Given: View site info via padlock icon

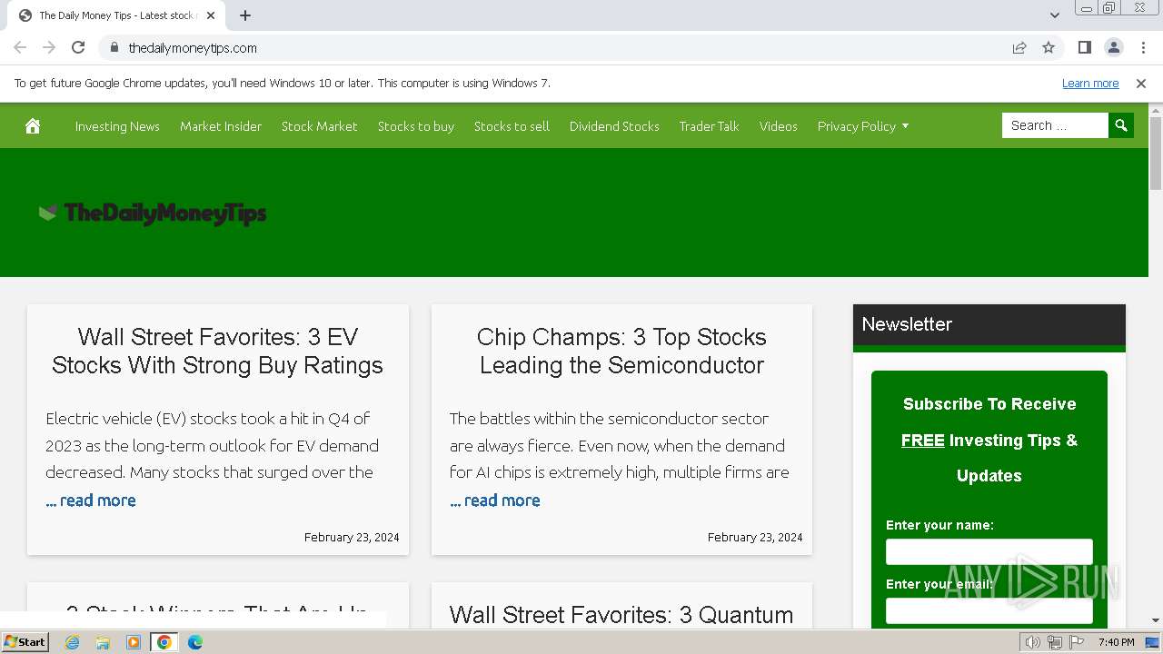Looking at the screenshot, I should tap(114, 47).
